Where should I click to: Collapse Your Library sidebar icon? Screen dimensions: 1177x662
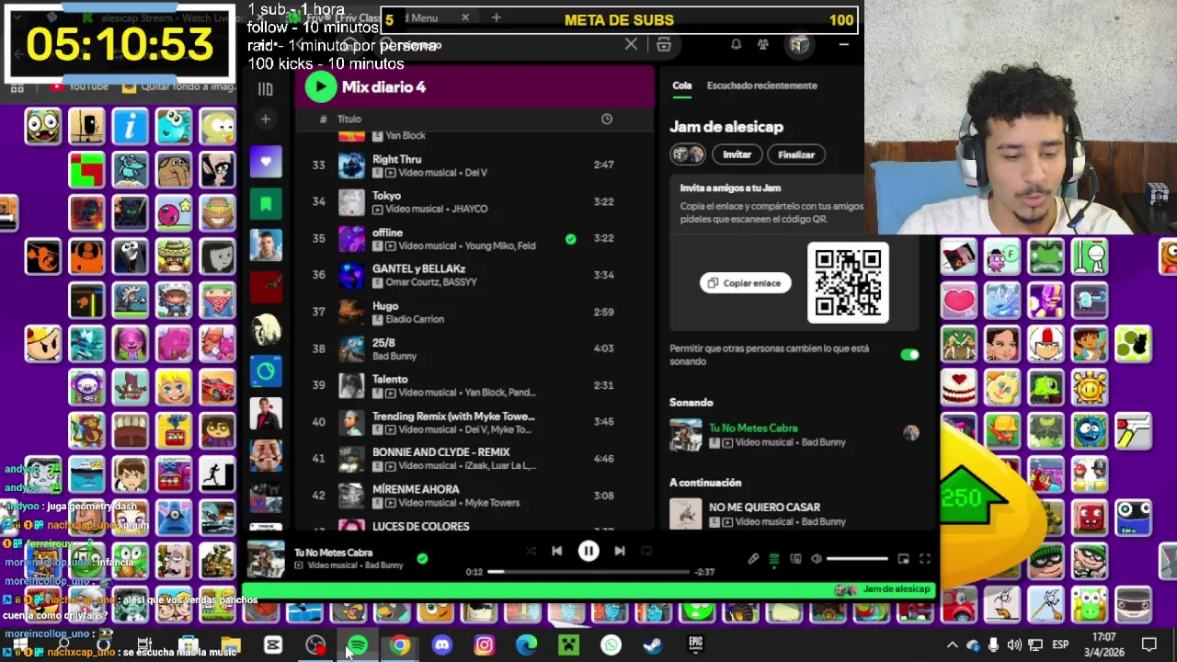[x=265, y=89]
